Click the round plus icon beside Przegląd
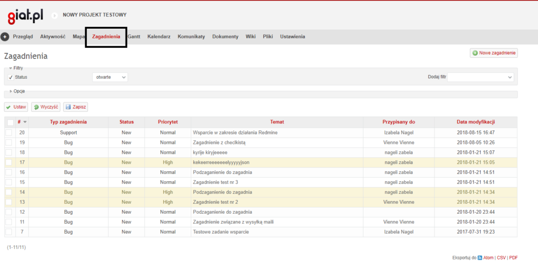The height and width of the screenshot is (271, 538). point(5,37)
